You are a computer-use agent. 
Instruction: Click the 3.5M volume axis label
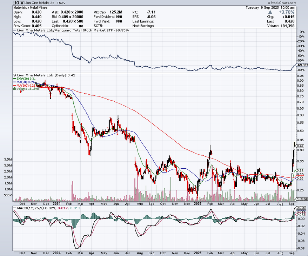point(8,160)
